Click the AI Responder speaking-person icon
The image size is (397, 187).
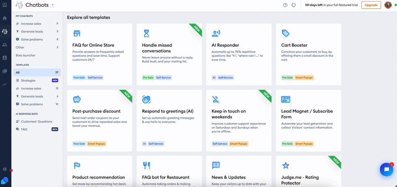tap(216, 33)
